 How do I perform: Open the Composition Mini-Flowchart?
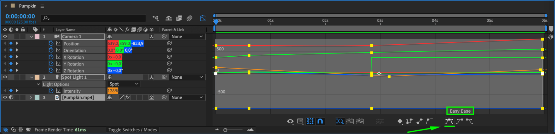click(x=155, y=18)
